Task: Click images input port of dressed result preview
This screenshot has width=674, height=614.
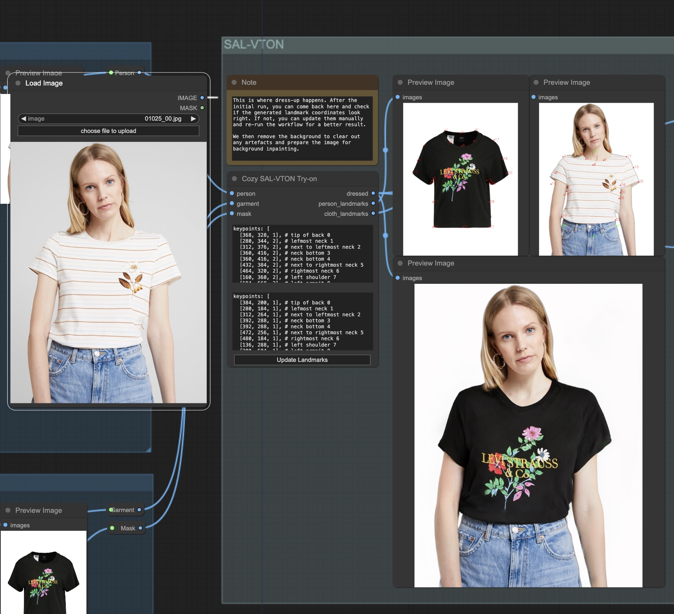Action: [398, 278]
